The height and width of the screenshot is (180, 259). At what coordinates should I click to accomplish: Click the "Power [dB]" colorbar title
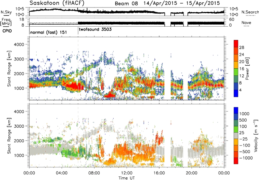tap(247, 69)
